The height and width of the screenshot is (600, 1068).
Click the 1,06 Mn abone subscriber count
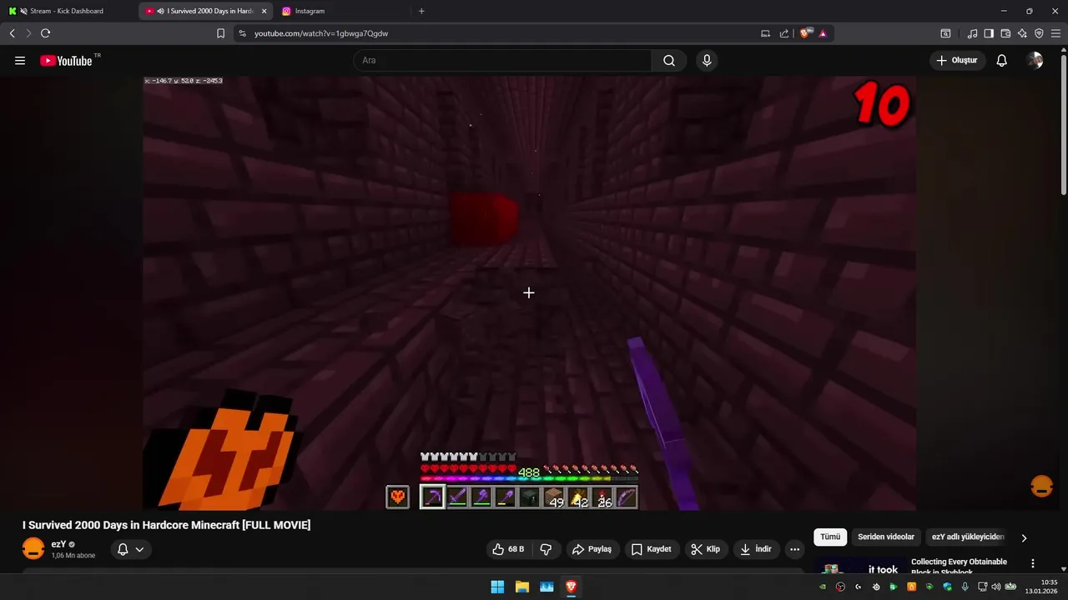pyautogui.click(x=73, y=556)
